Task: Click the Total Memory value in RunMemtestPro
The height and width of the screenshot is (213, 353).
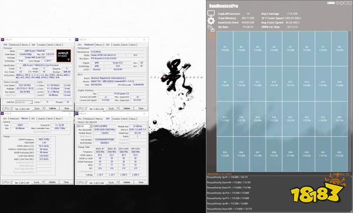Action: pyautogui.click(x=248, y=18)
